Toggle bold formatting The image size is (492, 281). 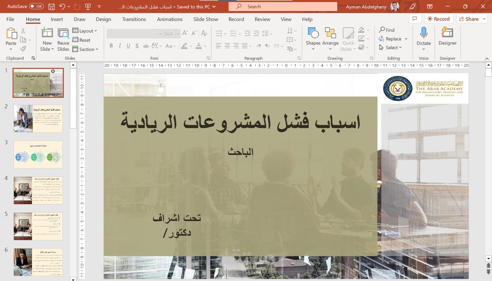coord(111,46)
